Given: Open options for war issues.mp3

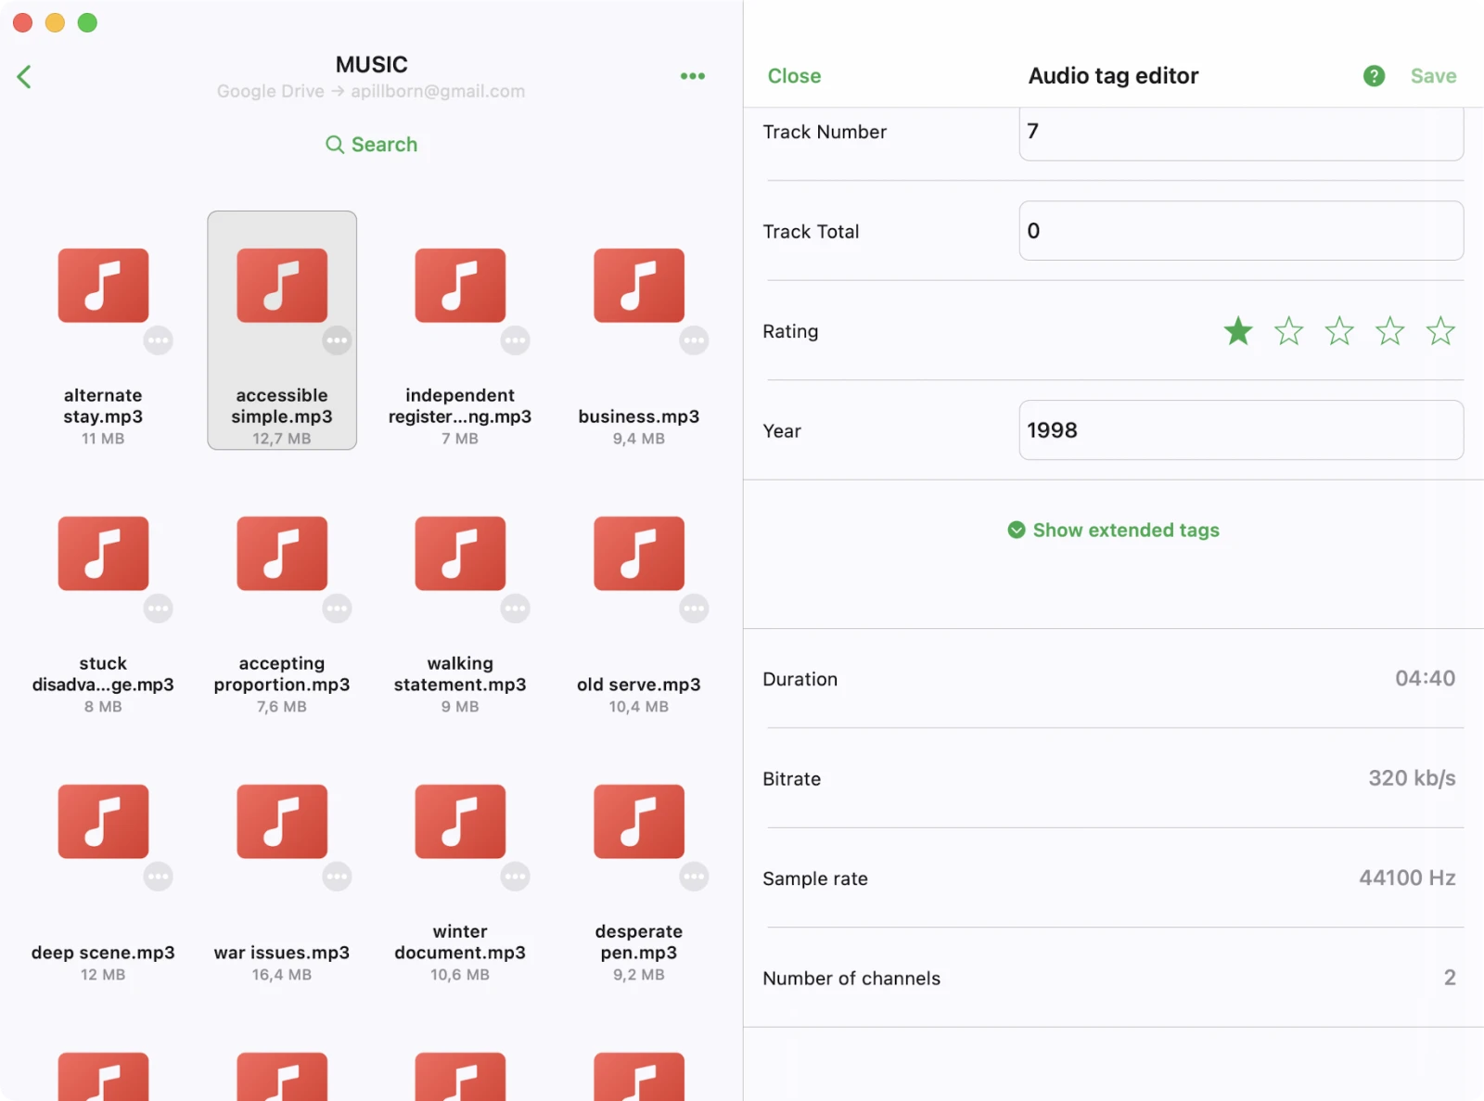Looking at the screenshot, I should click(337, 877).
